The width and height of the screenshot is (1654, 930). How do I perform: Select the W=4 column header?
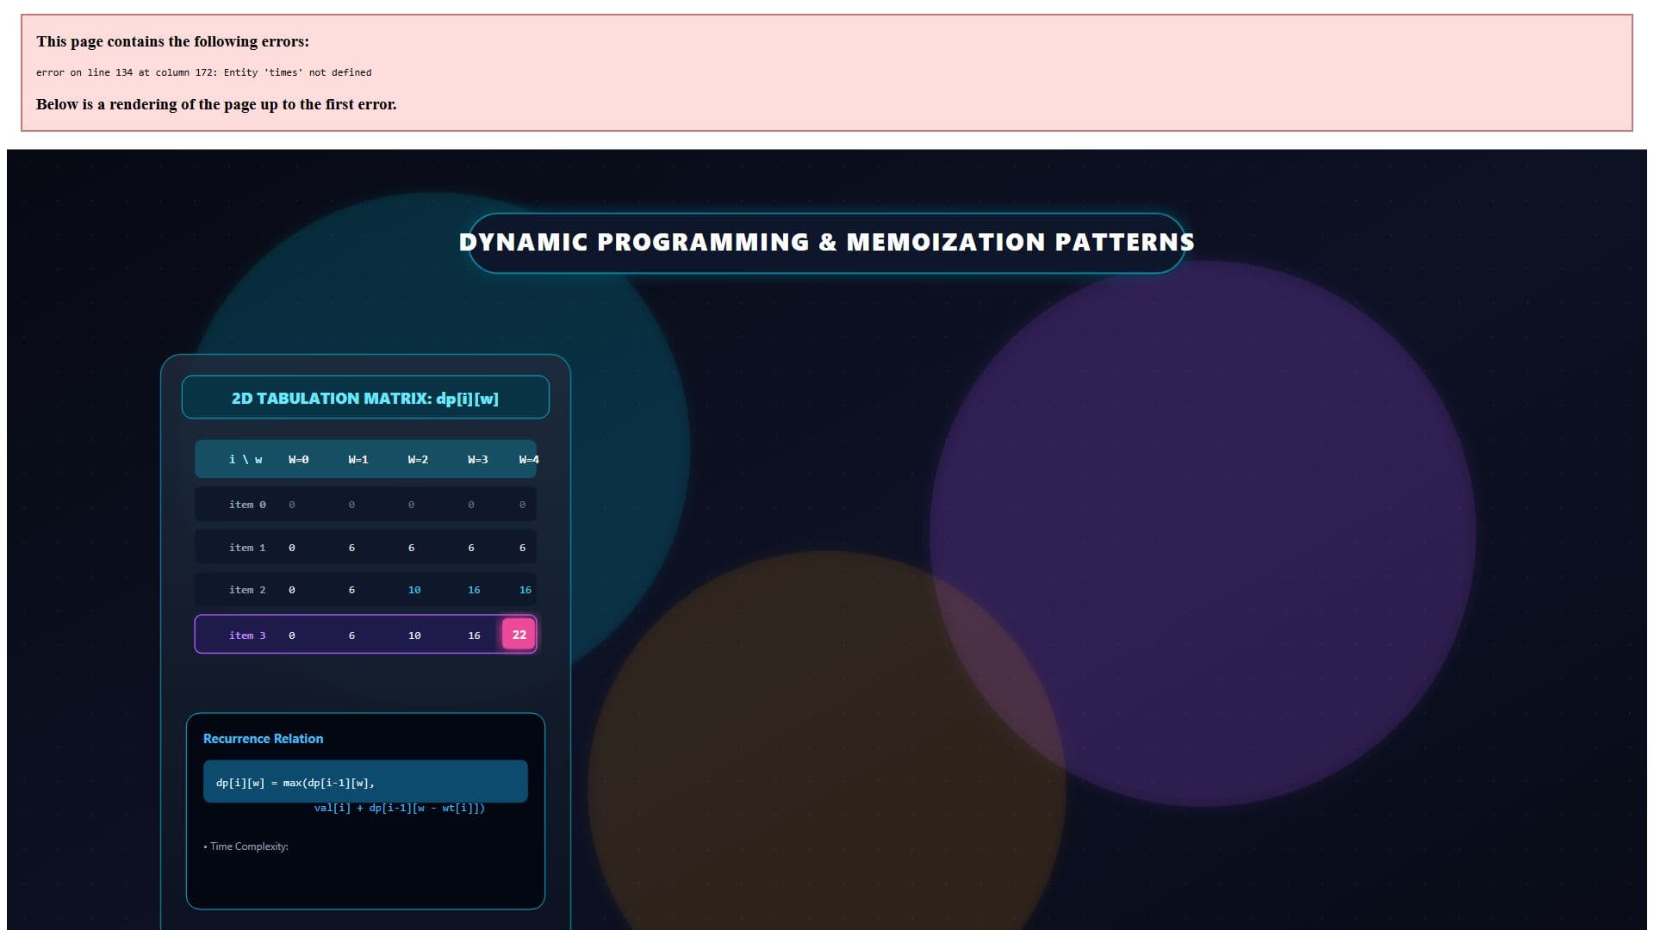(x=529, y=460)
